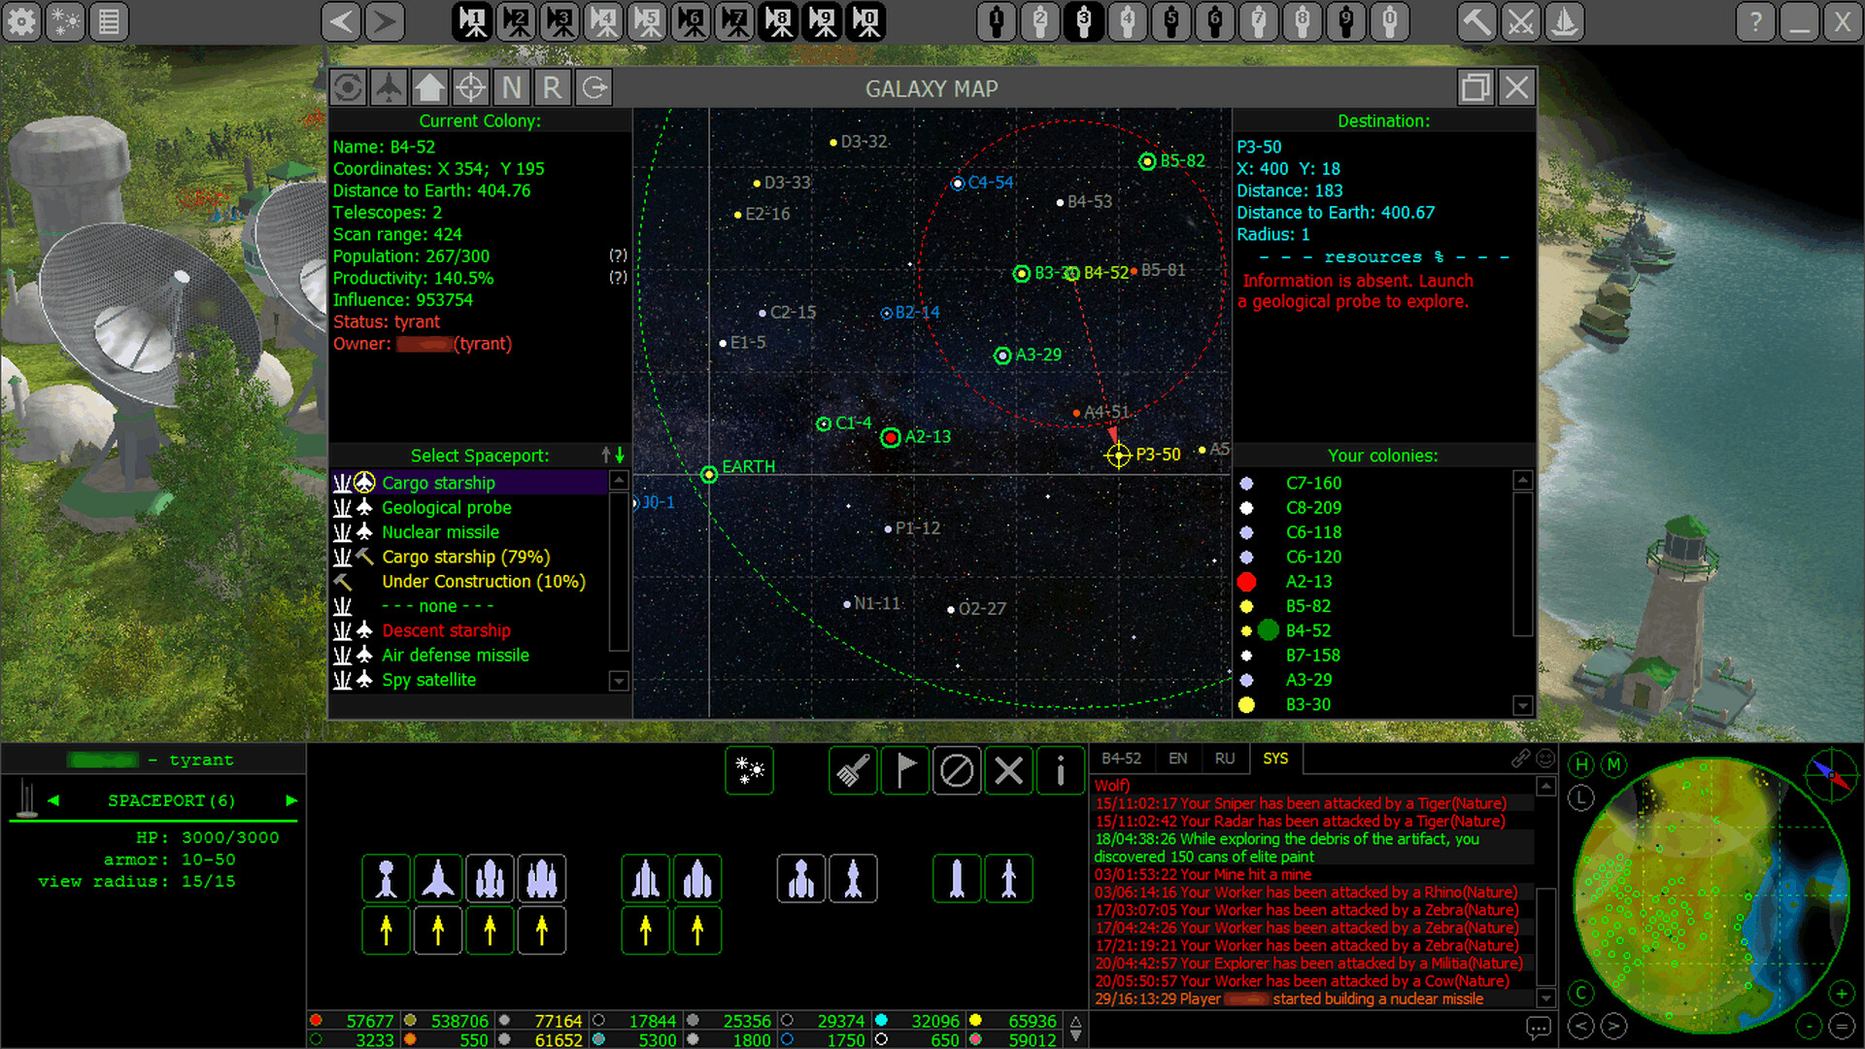Screen dimensions: 1865x1049
Task: Open help with the ? button top right
Action: (x=1755, y=21)
